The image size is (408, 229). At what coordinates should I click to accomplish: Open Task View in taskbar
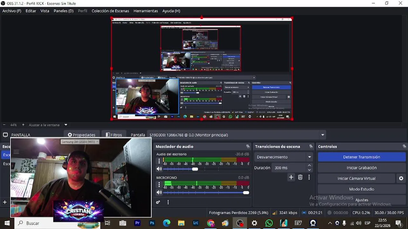(107, 223)
